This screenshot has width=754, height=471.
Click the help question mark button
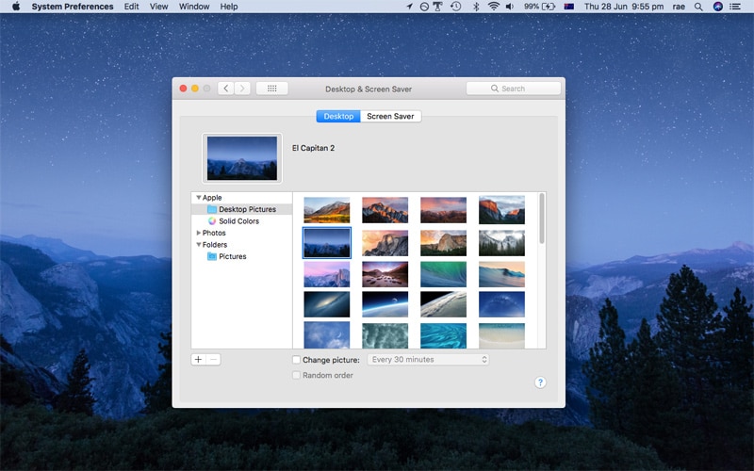point(540,382)
